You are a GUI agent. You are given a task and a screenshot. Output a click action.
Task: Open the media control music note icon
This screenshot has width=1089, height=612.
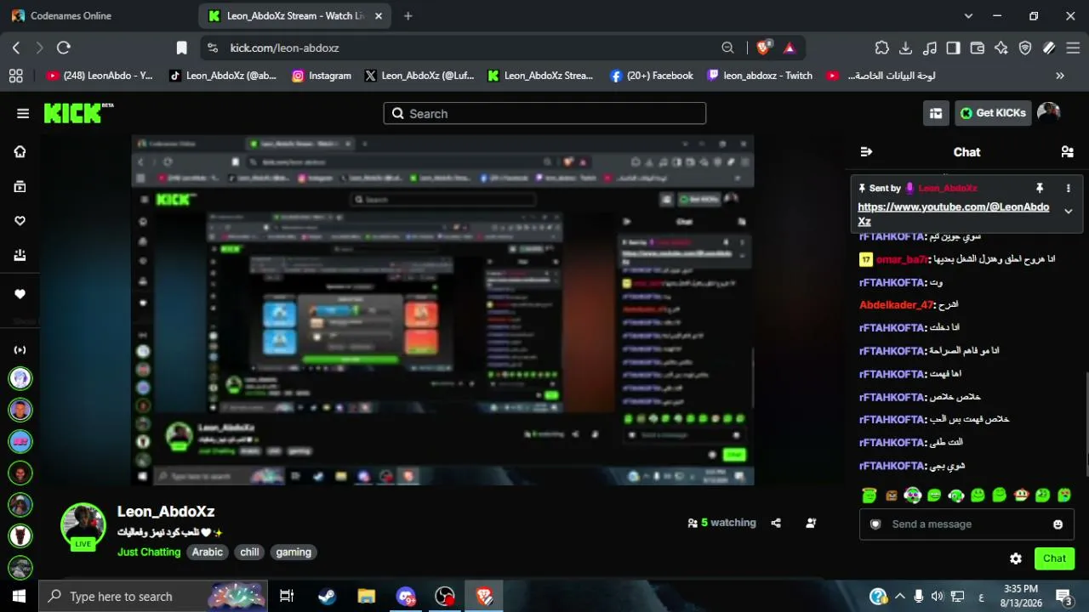coord(930,48)
